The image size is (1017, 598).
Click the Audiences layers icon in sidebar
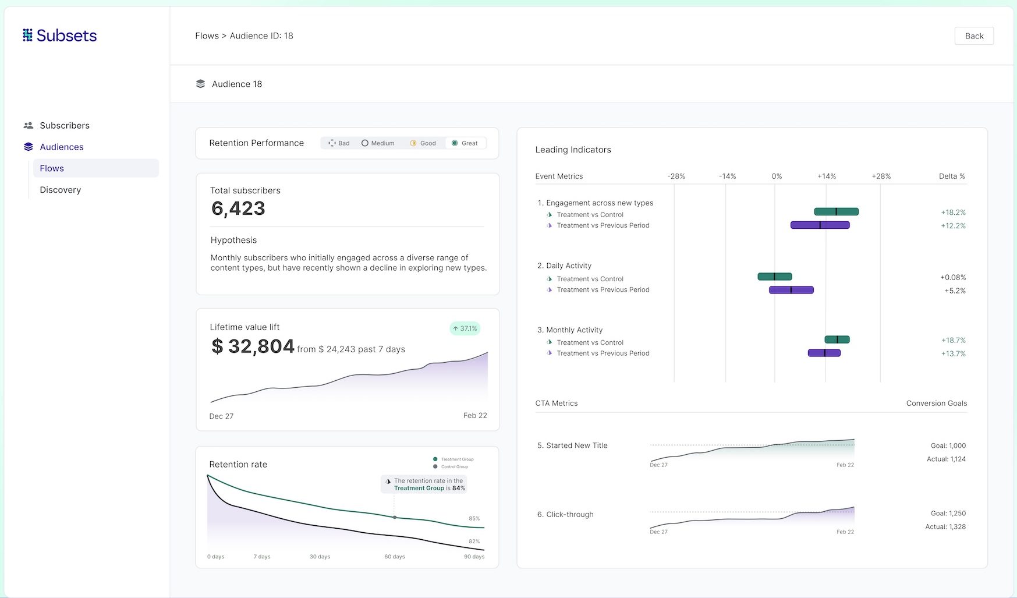tap(28, 147)
